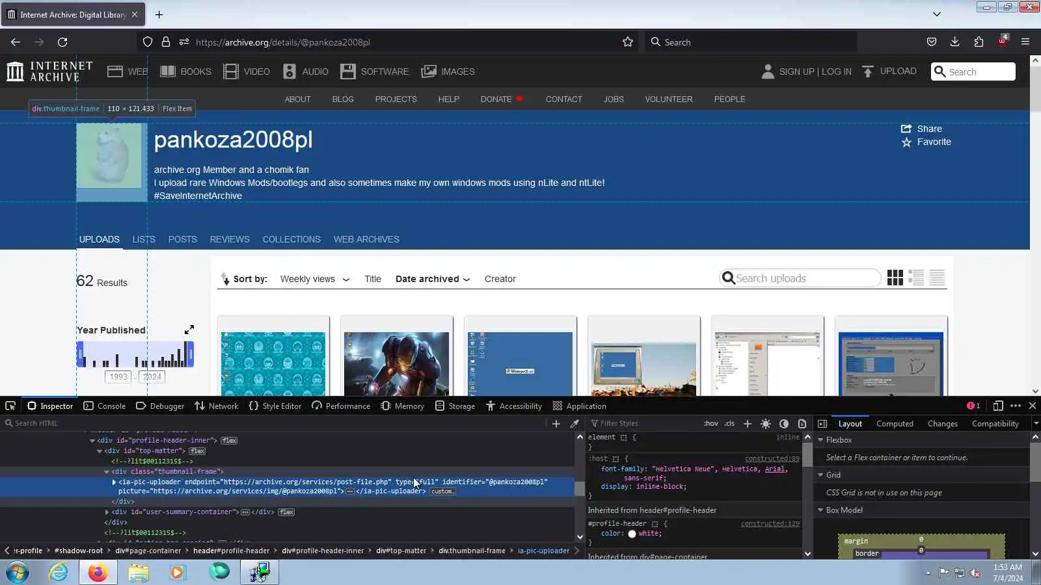
Task: Toggle print media simulation icon
Action: pos(802,423)
